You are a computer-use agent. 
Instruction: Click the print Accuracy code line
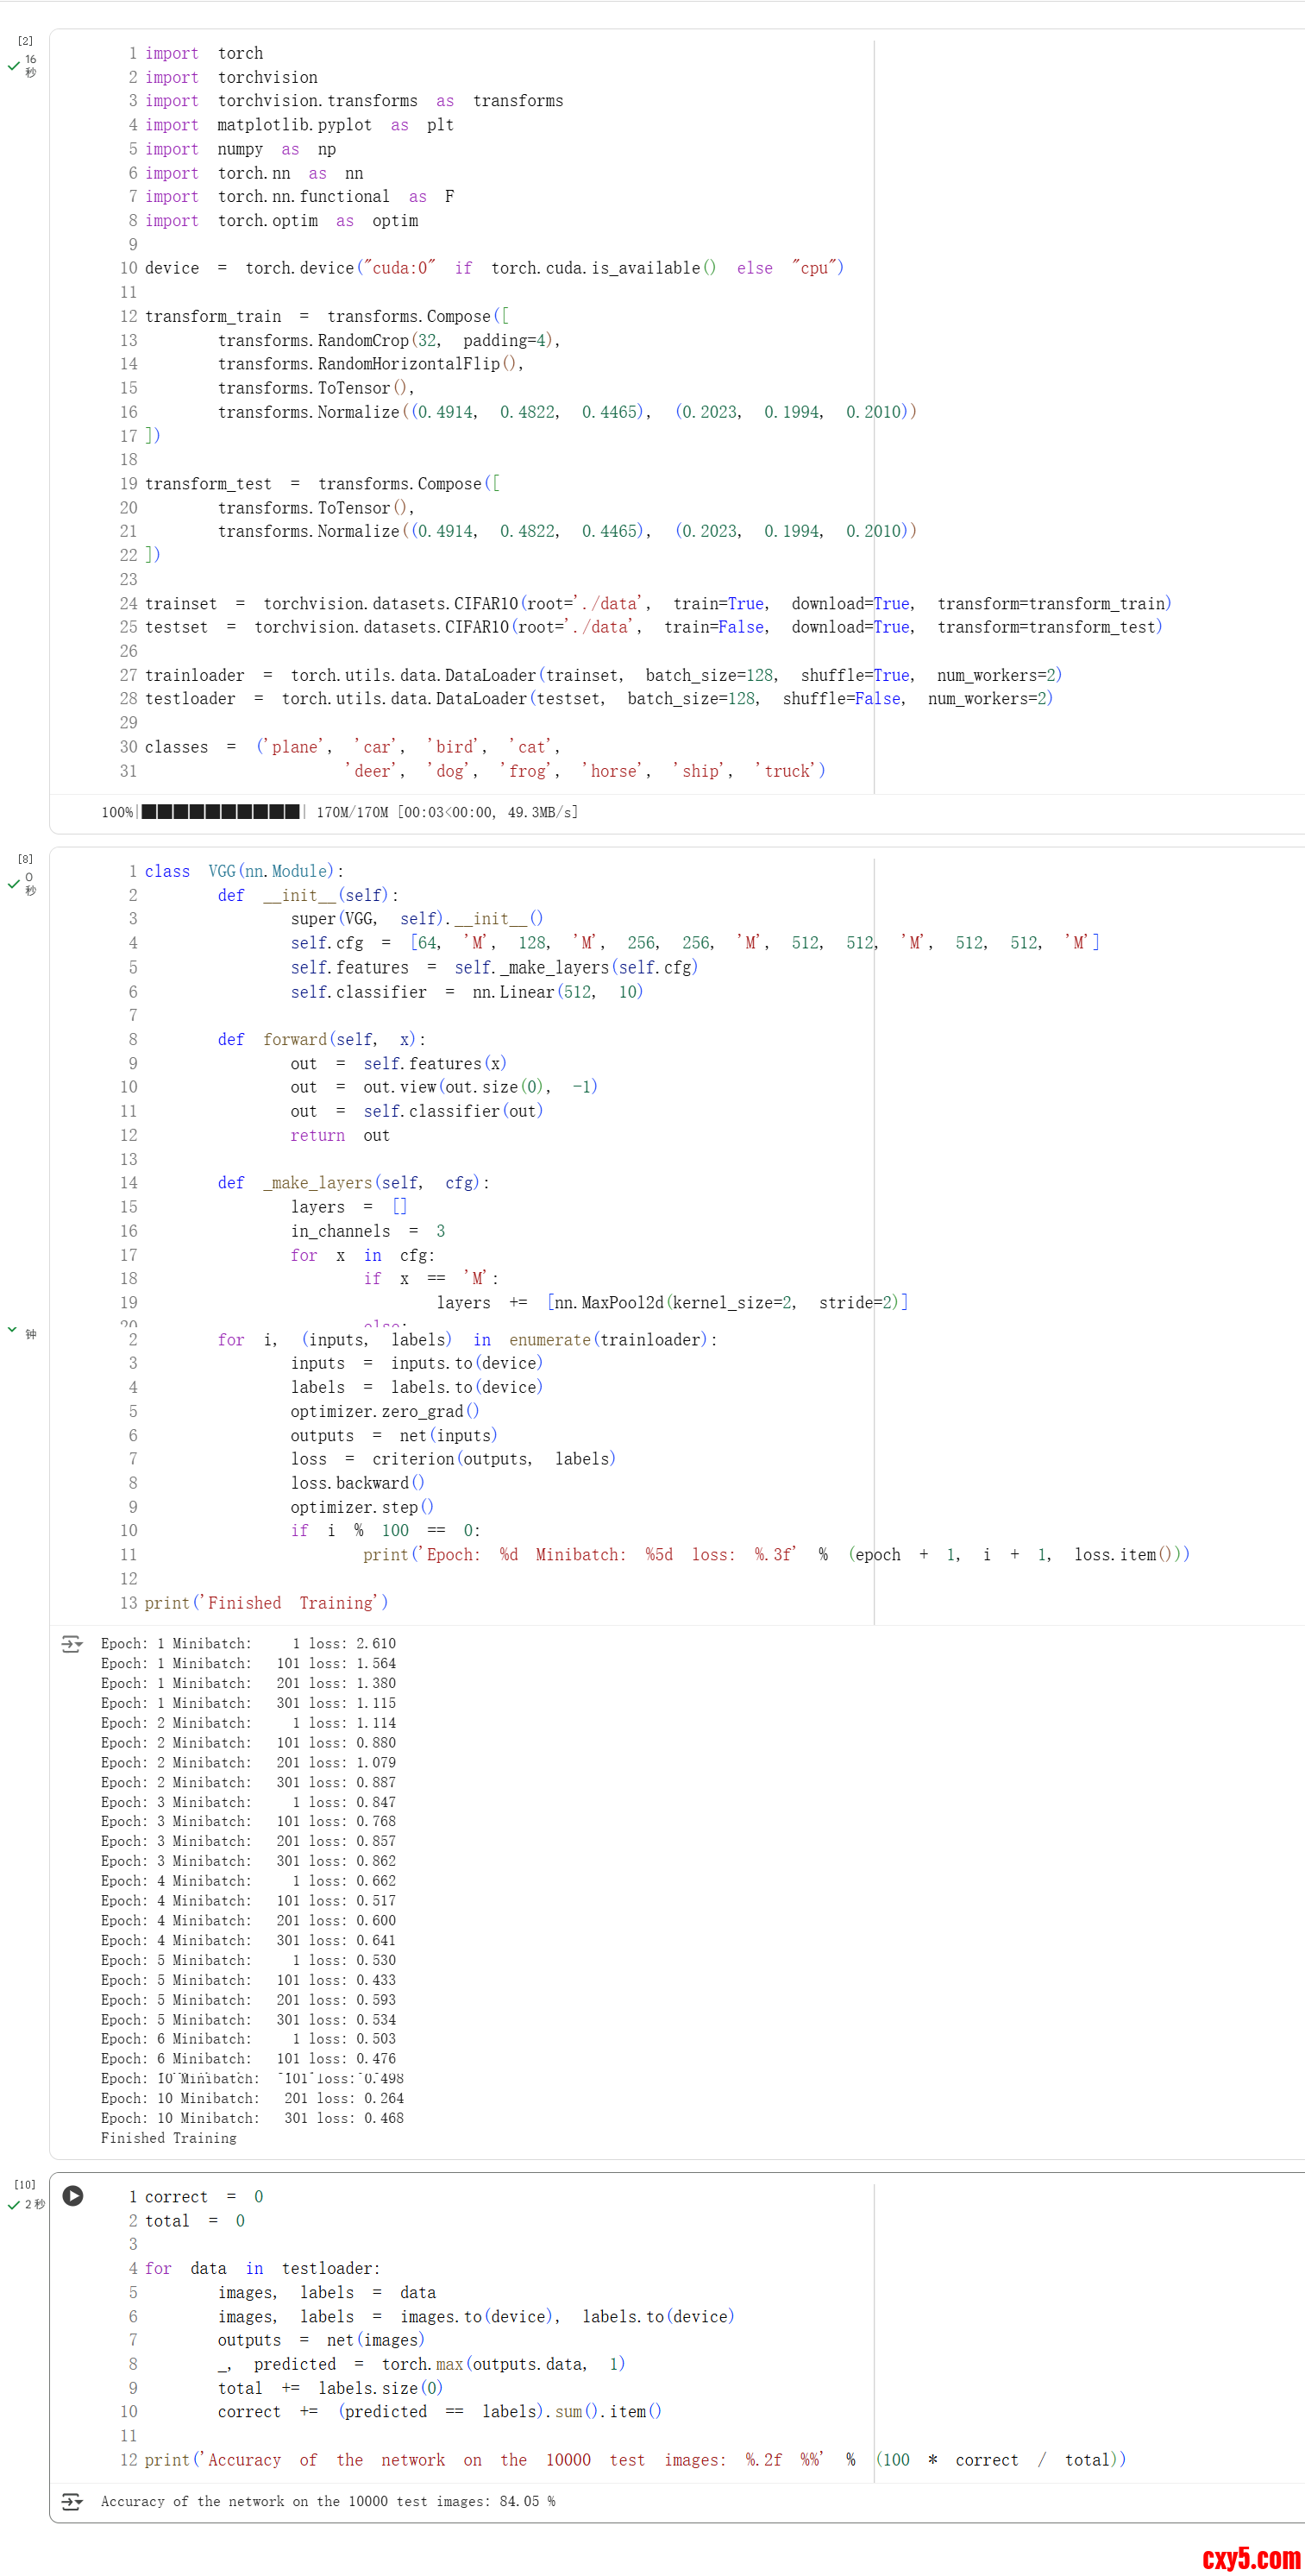click(637, 2460)
